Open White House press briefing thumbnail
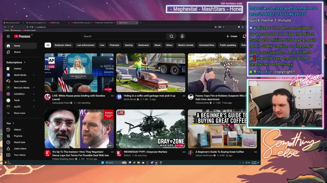This screenshot has width=327, height=183. pos(79,73)
